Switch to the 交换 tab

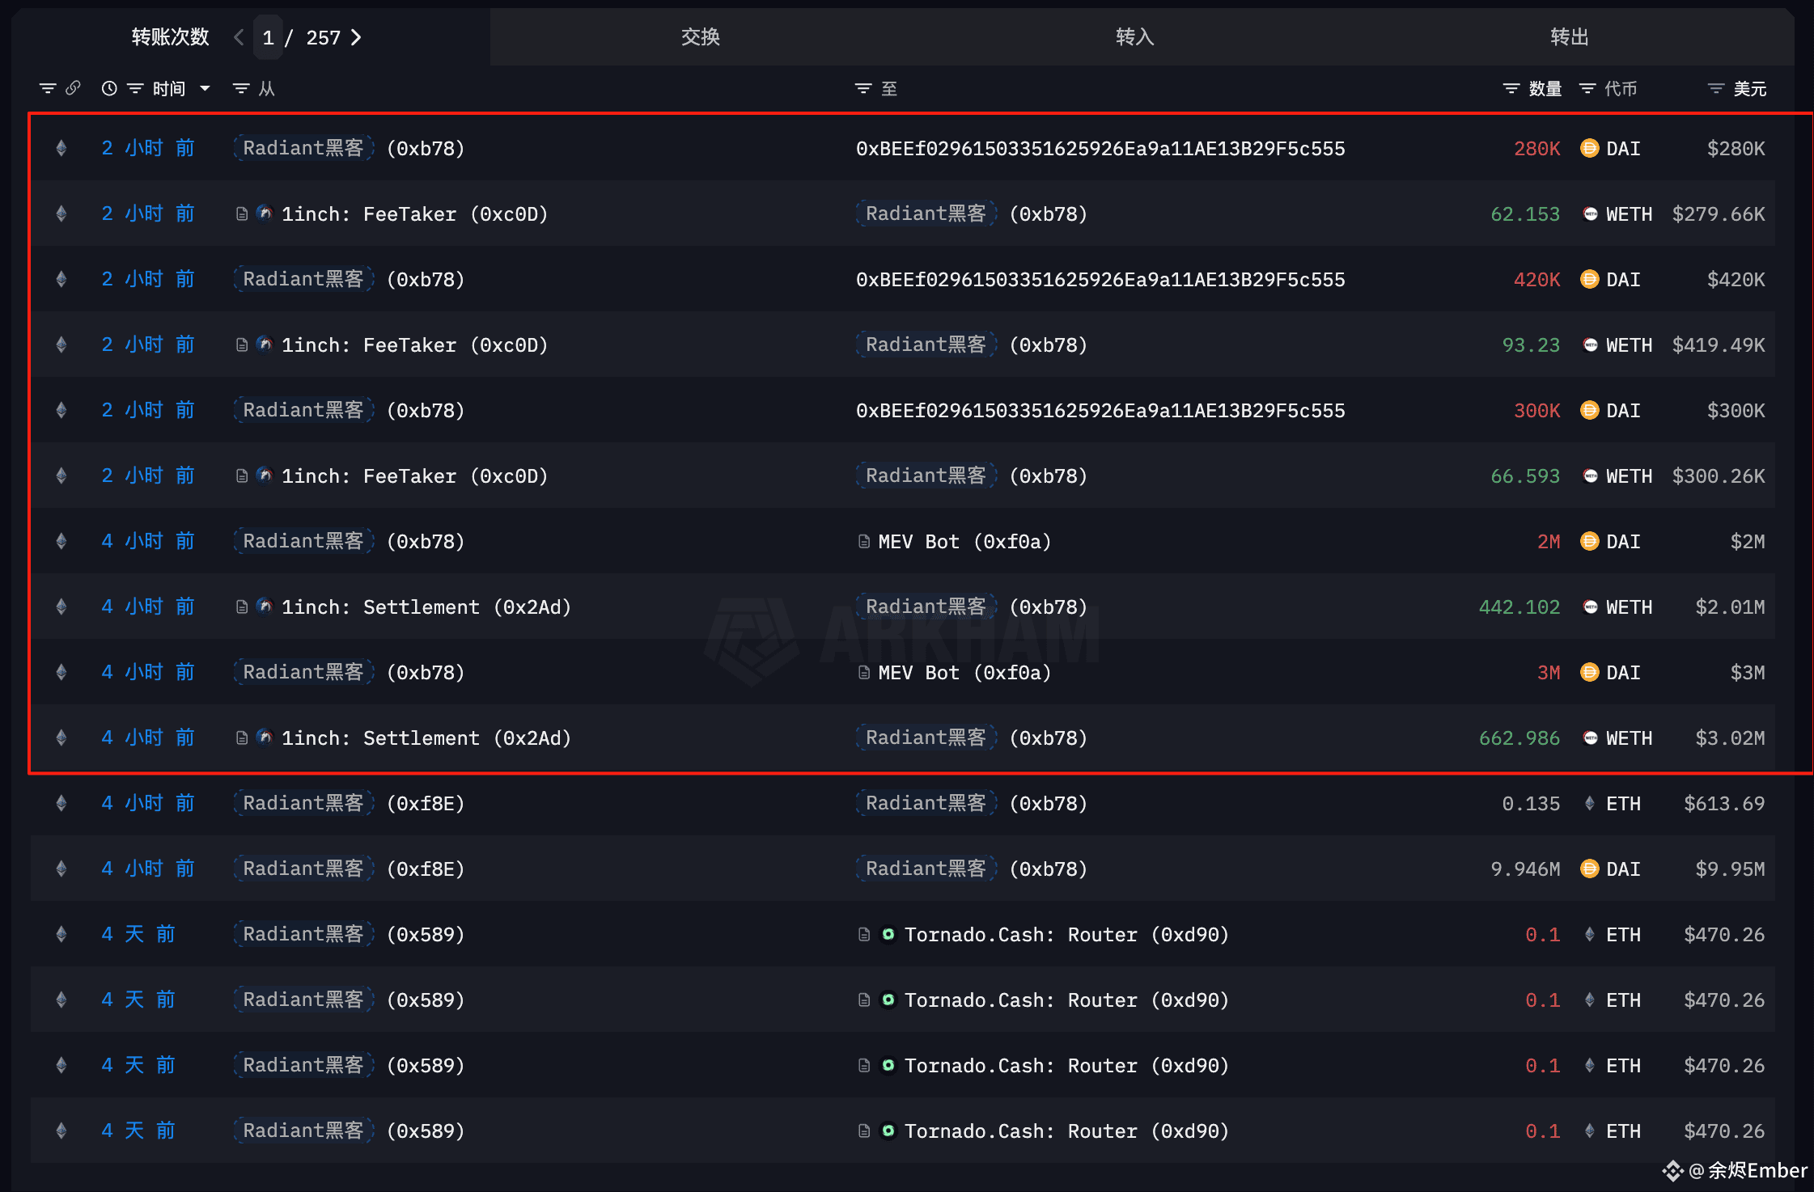point(700,36)
